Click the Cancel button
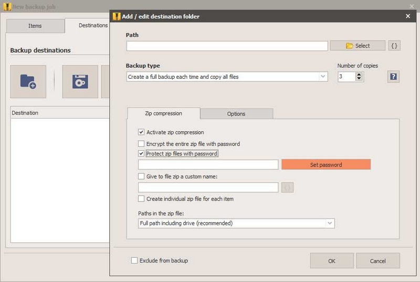This screenshot has height=282, width=420. click(378, 261)
